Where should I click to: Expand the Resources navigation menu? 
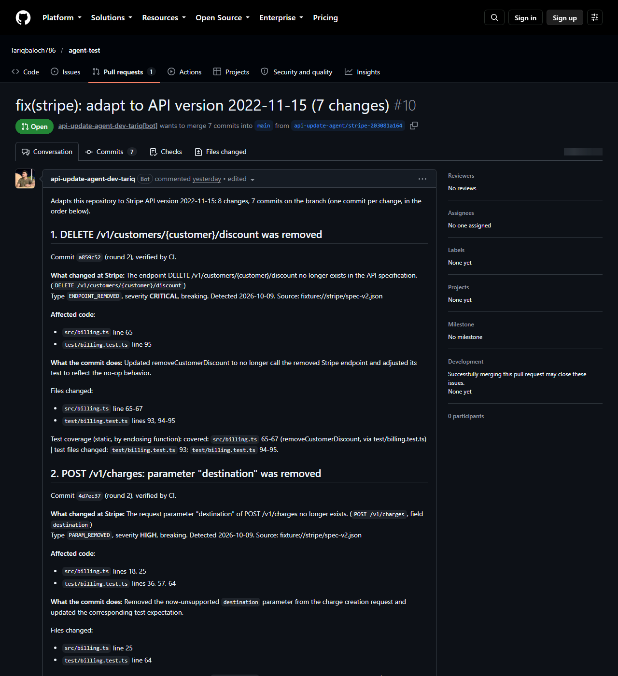point(164,17)
